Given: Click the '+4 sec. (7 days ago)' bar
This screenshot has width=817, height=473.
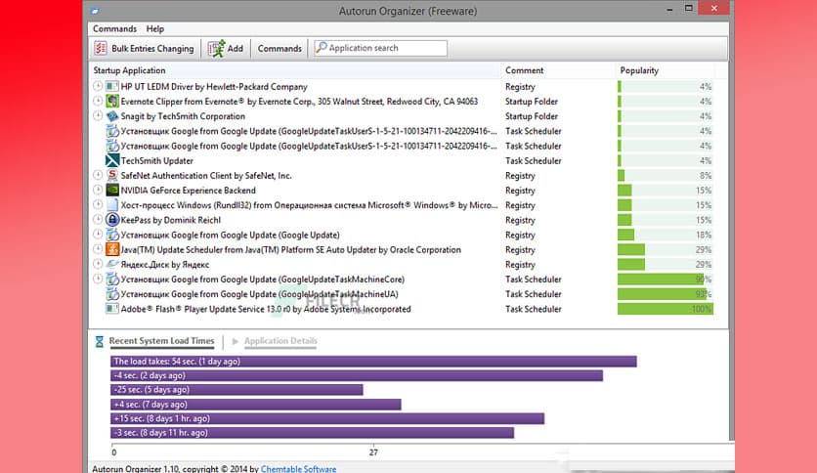Looking at the screenshot, I should (256, 405).
